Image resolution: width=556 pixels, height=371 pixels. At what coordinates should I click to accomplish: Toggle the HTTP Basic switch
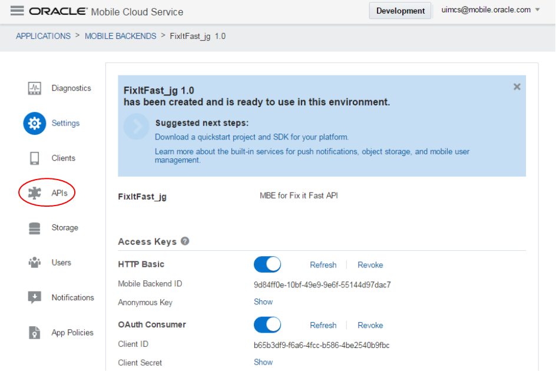[x=267, y=264]
